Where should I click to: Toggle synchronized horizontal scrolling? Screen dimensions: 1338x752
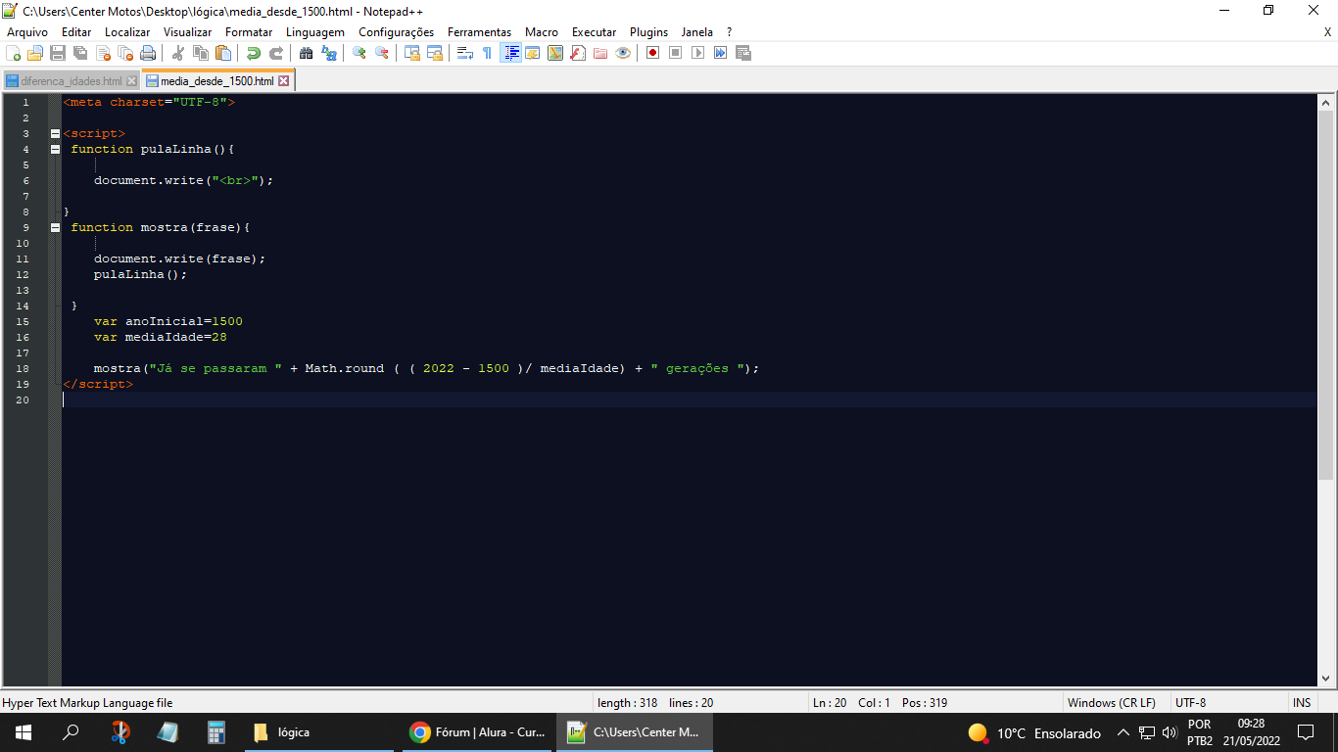pos(434,53)
